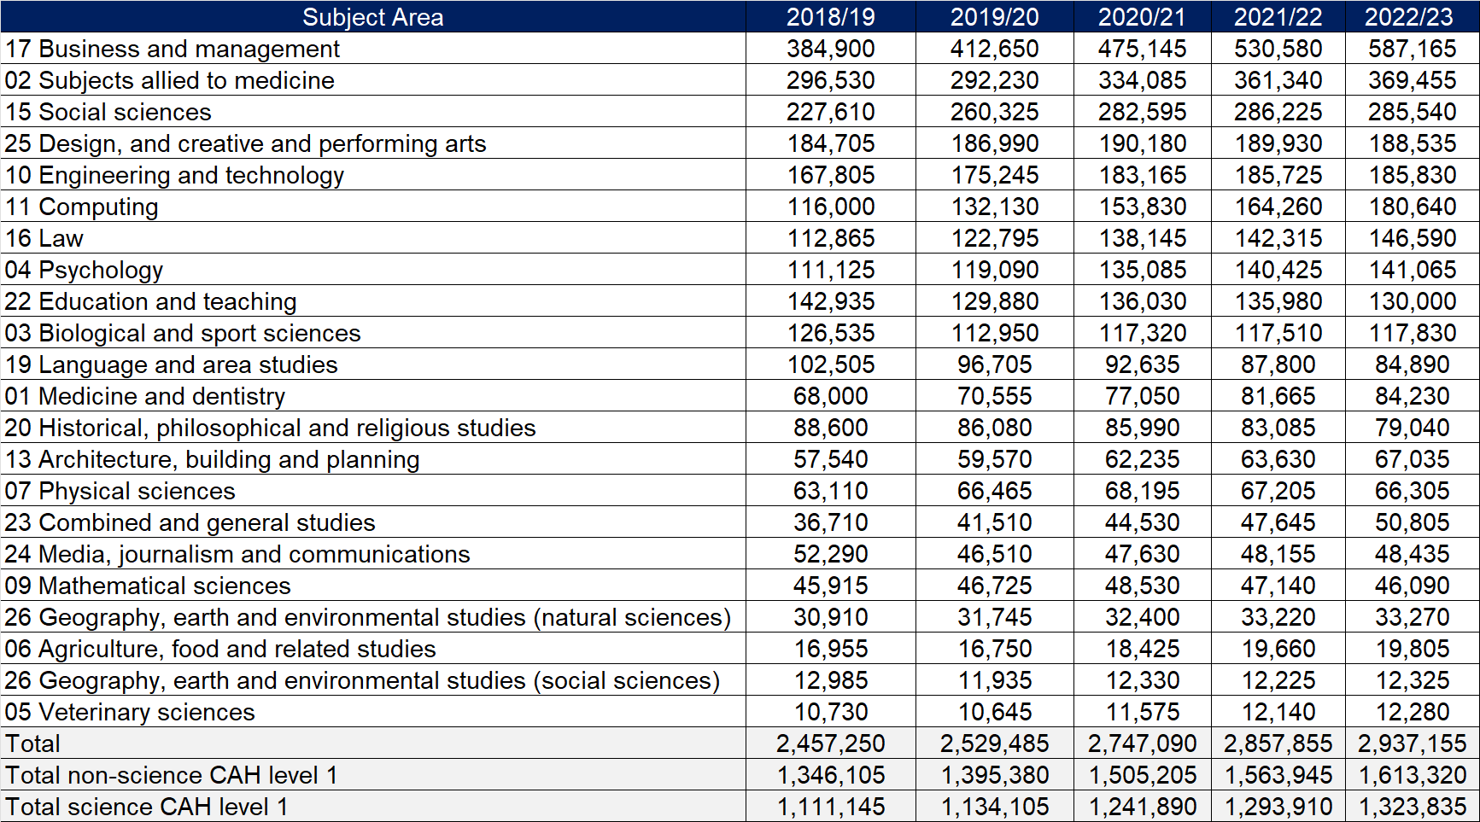Image resolution: width=1480 pixels, height=822 pixels.
Task: Click the Subject Area column header
Action: 373,17
